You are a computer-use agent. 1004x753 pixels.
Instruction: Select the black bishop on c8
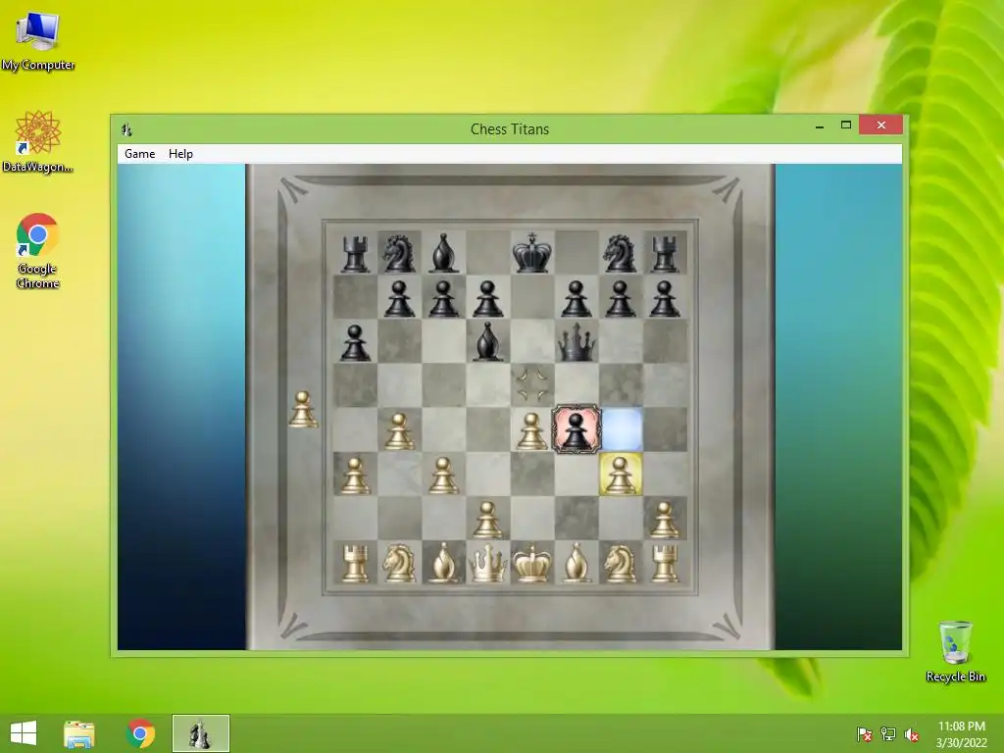click(x=443, y=253)
